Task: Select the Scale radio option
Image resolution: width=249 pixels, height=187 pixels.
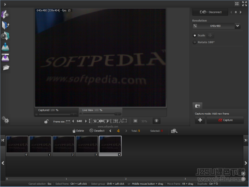Action: click(x=195, y=36)
